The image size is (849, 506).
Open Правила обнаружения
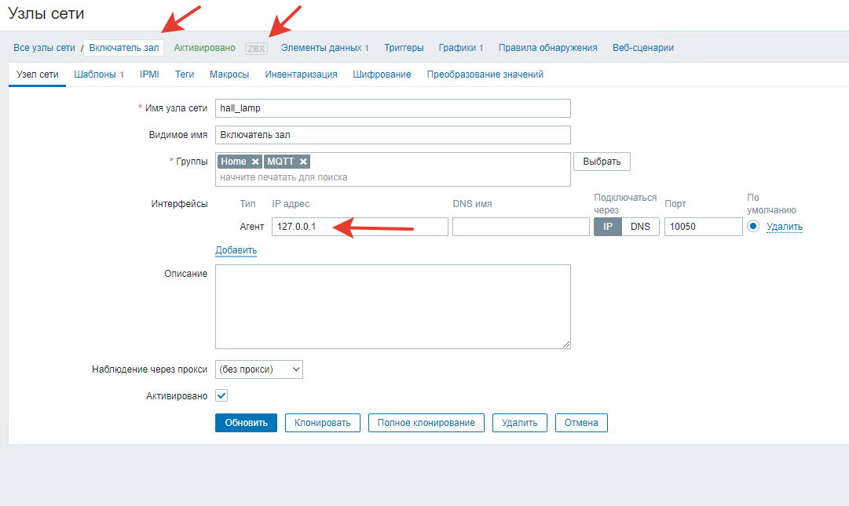548,48
